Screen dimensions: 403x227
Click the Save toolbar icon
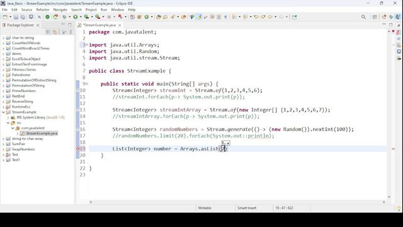16,17
